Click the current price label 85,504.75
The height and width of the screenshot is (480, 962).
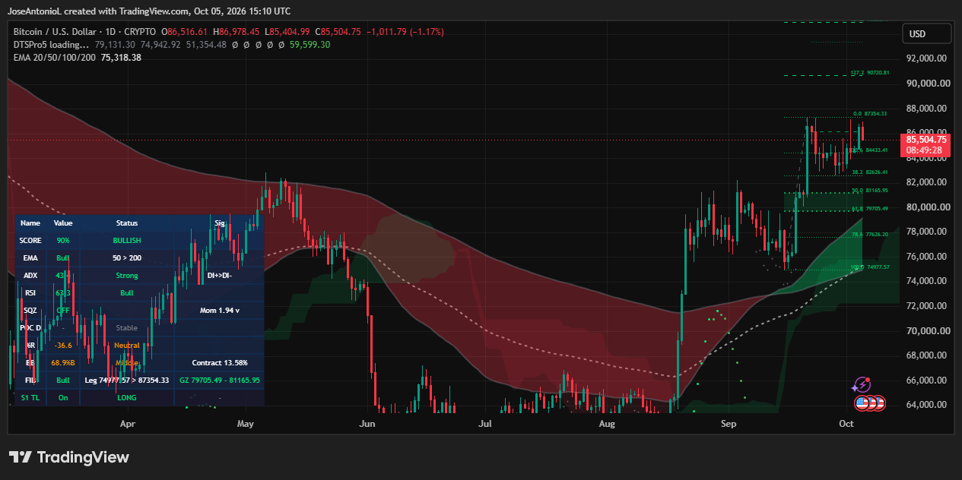coord(925,140)
